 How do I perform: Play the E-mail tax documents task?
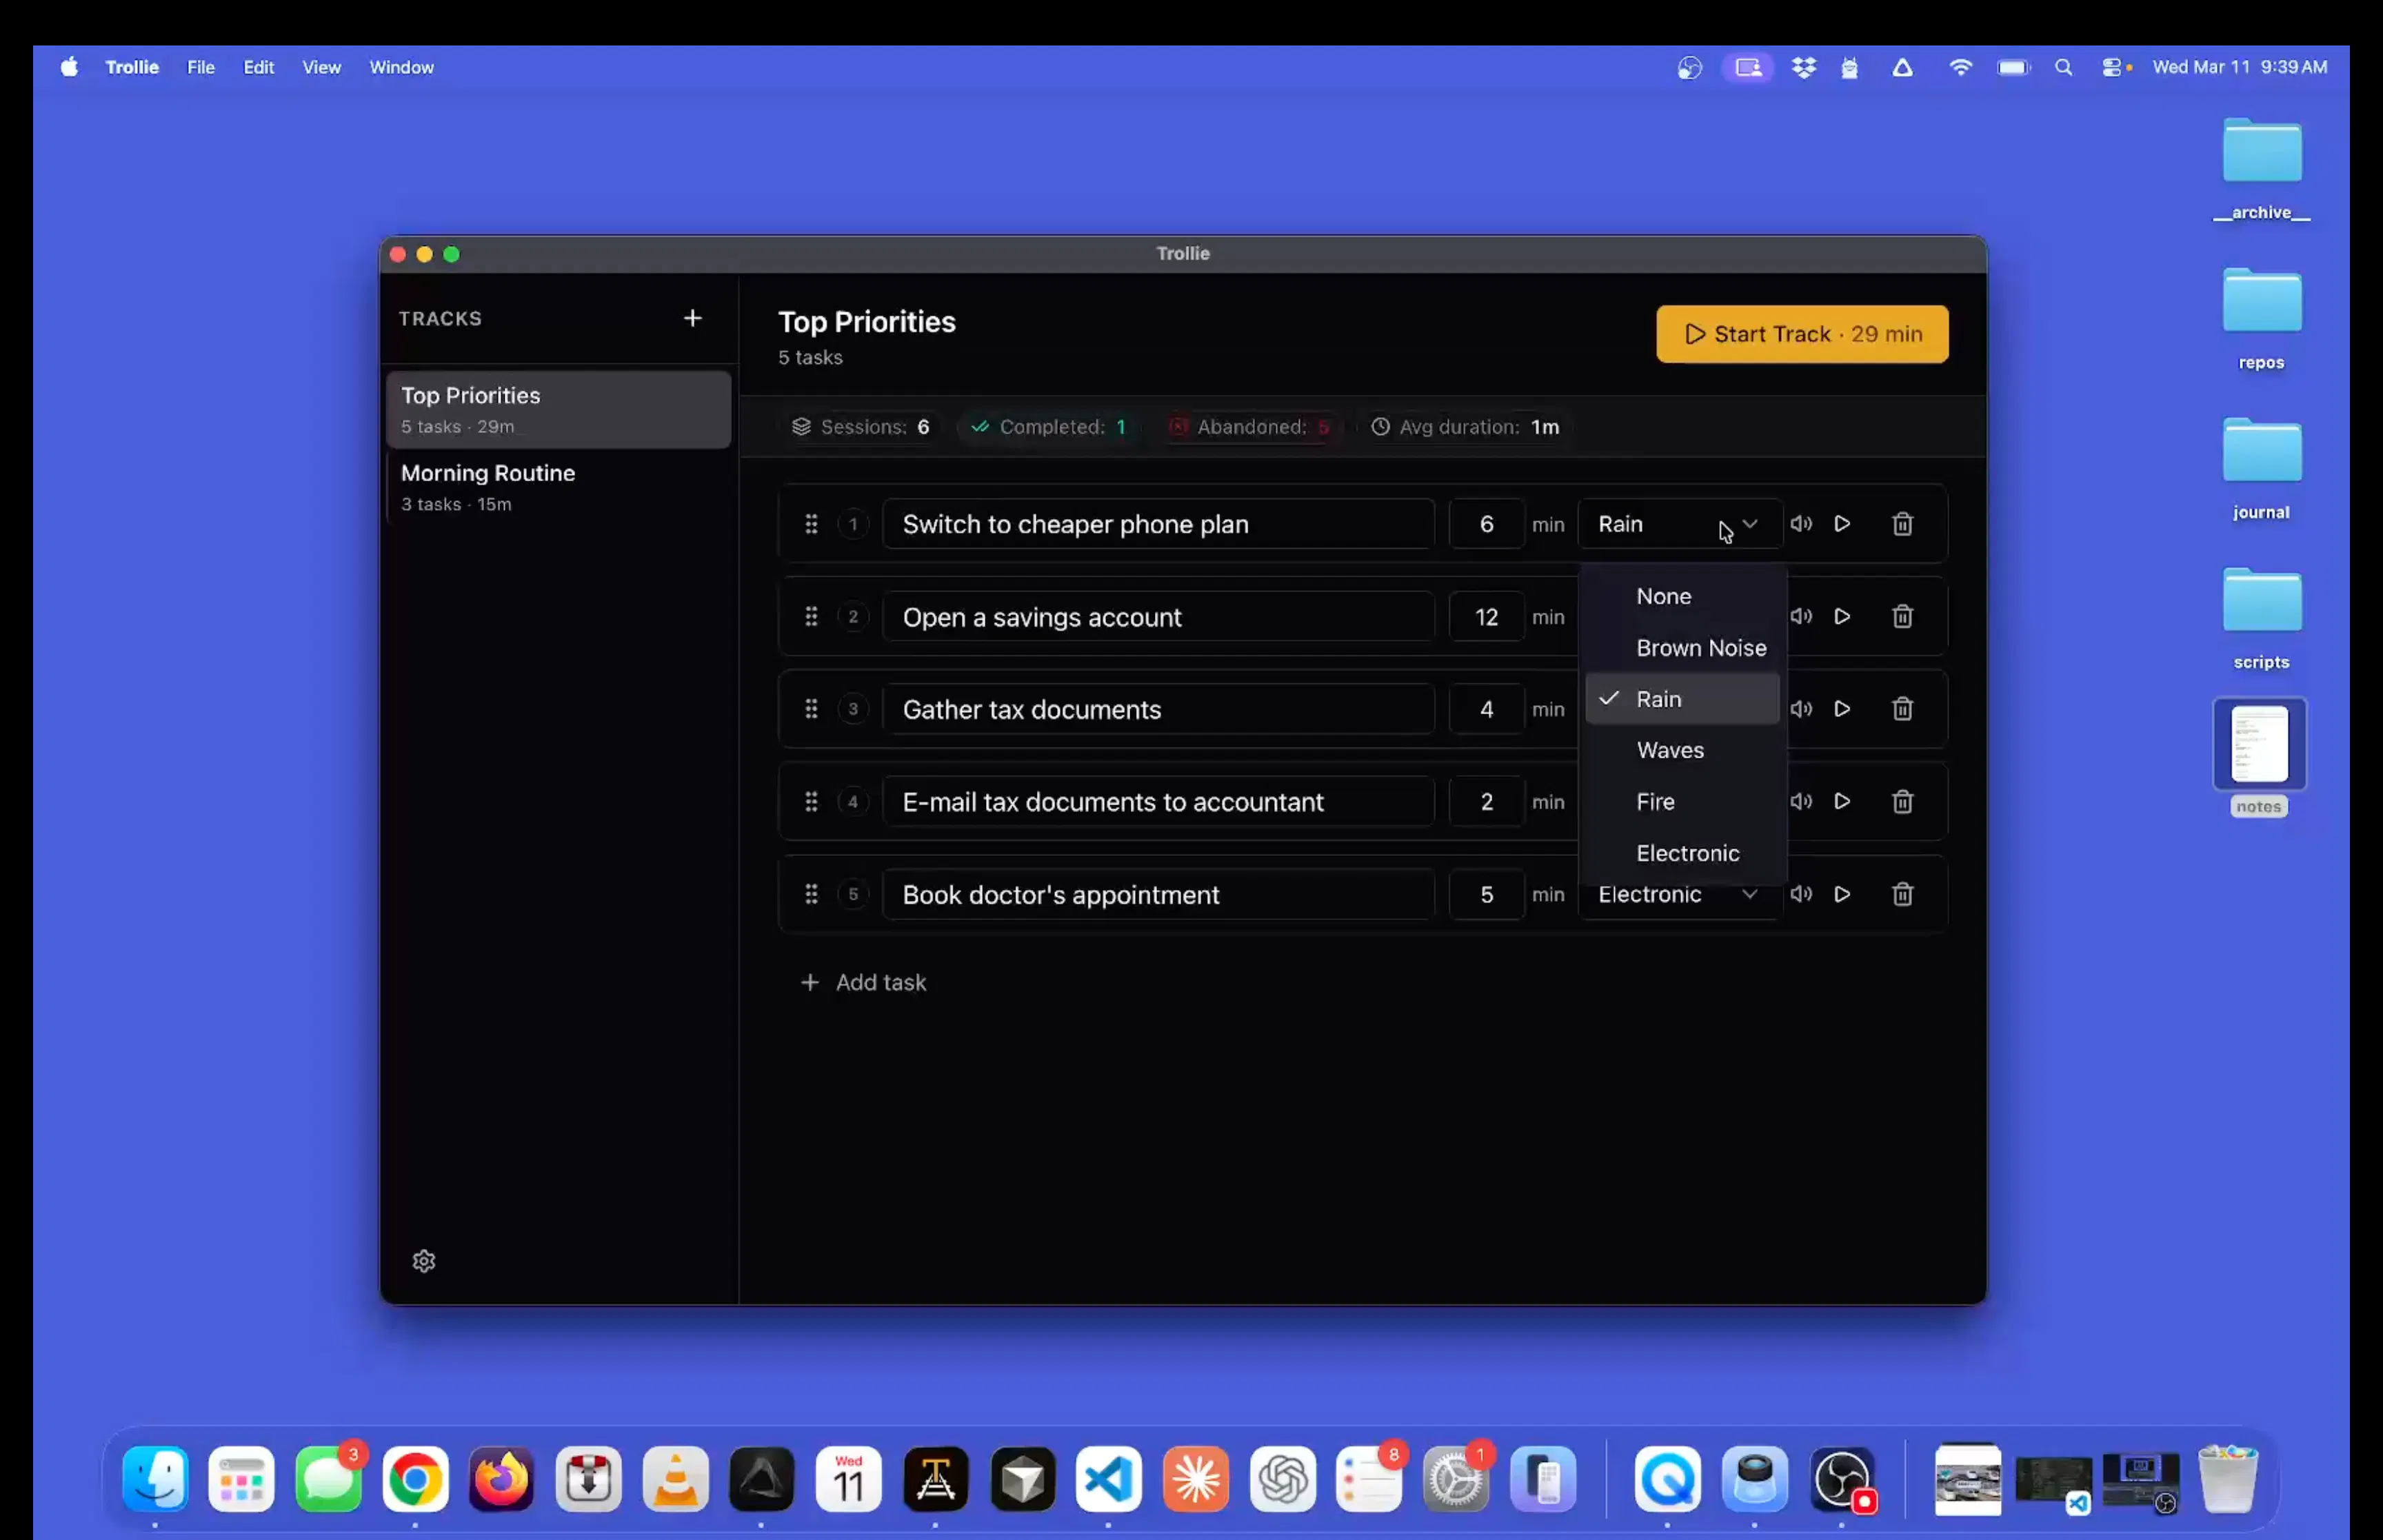click(x=1842, y=802)
